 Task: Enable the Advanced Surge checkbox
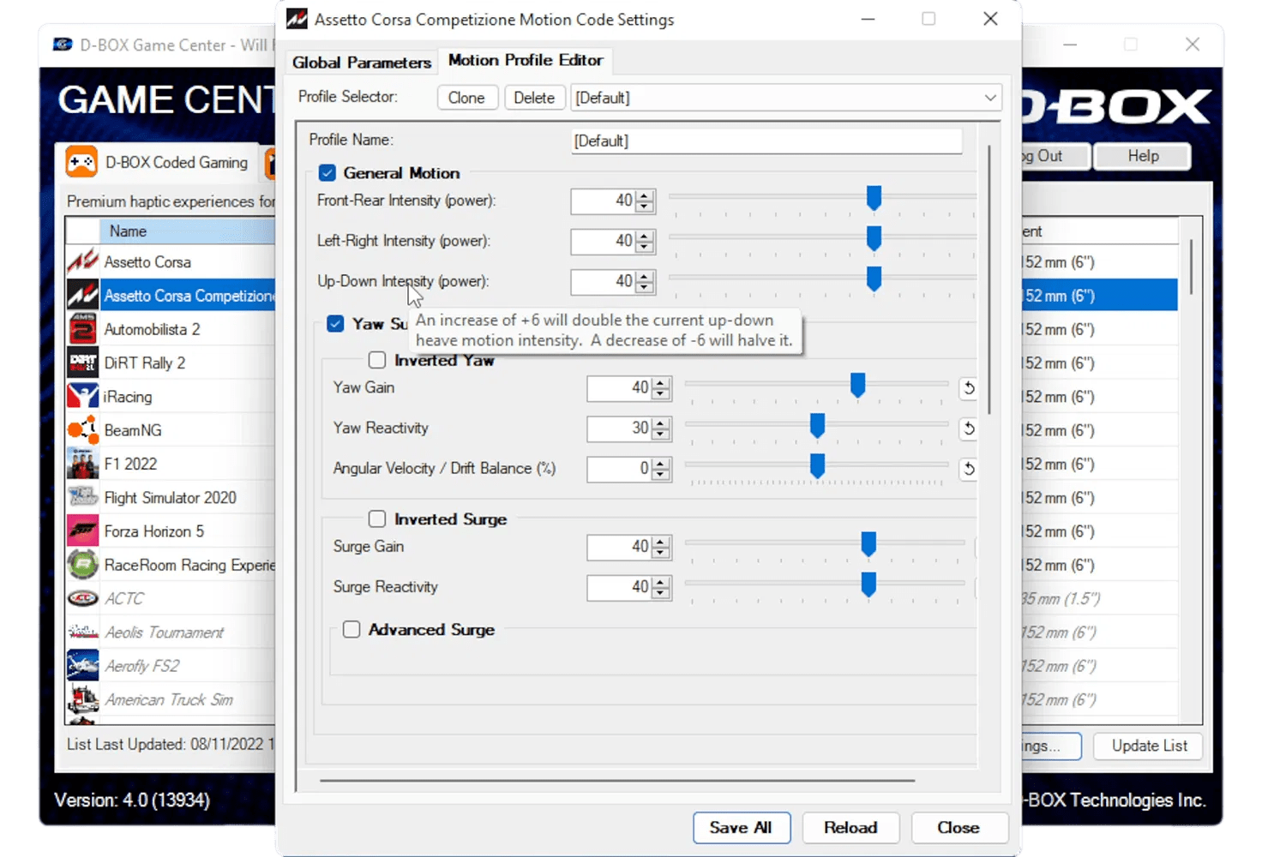(352, 630)
